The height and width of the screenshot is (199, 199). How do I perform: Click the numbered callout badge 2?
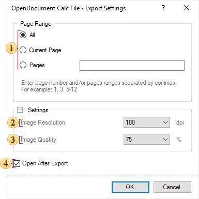click(13, 123)
